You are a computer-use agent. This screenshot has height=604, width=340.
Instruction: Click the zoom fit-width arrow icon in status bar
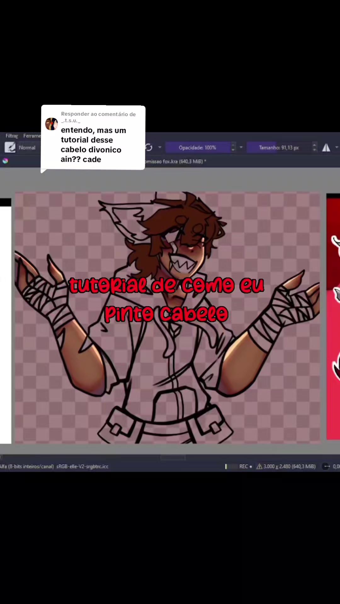coord(326,466)
